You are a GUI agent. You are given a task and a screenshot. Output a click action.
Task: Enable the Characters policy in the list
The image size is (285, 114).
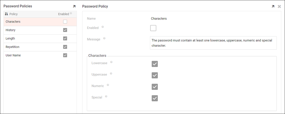coord(65,22)
